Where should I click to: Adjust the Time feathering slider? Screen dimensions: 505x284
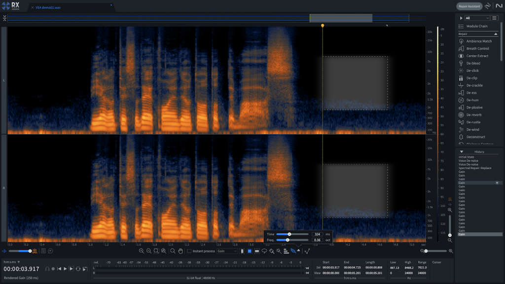[289, 234]
